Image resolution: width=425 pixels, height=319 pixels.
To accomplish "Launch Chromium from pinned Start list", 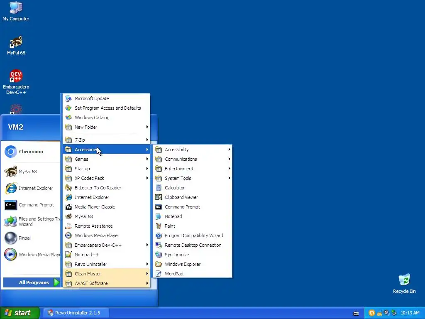I will (30, 152).
